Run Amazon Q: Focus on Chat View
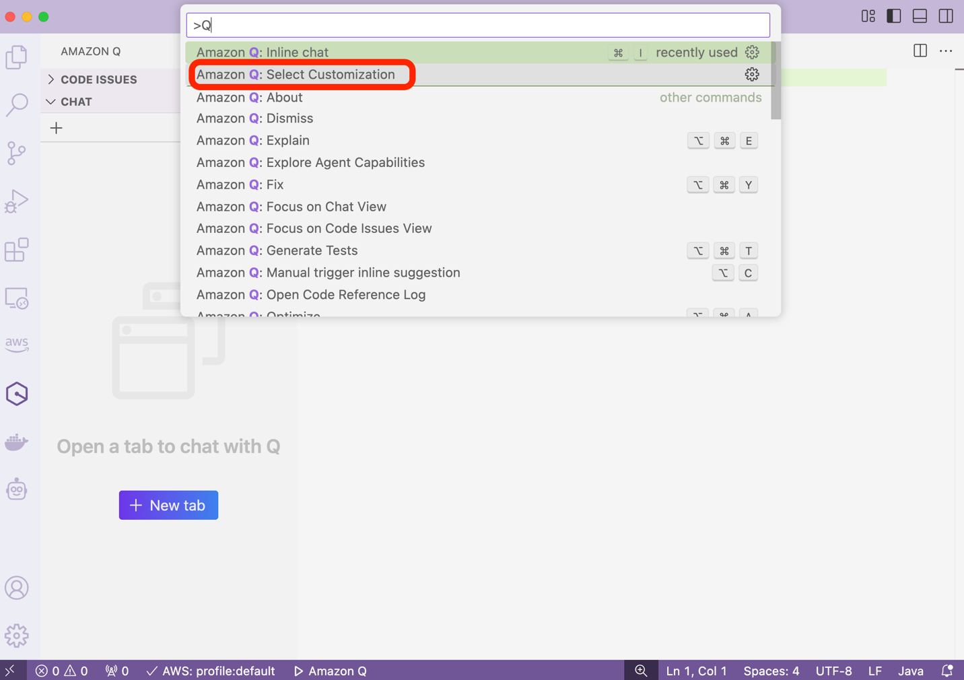Image resolution: width=964 pixels, height=680 pixels. (x=479, y=207)
